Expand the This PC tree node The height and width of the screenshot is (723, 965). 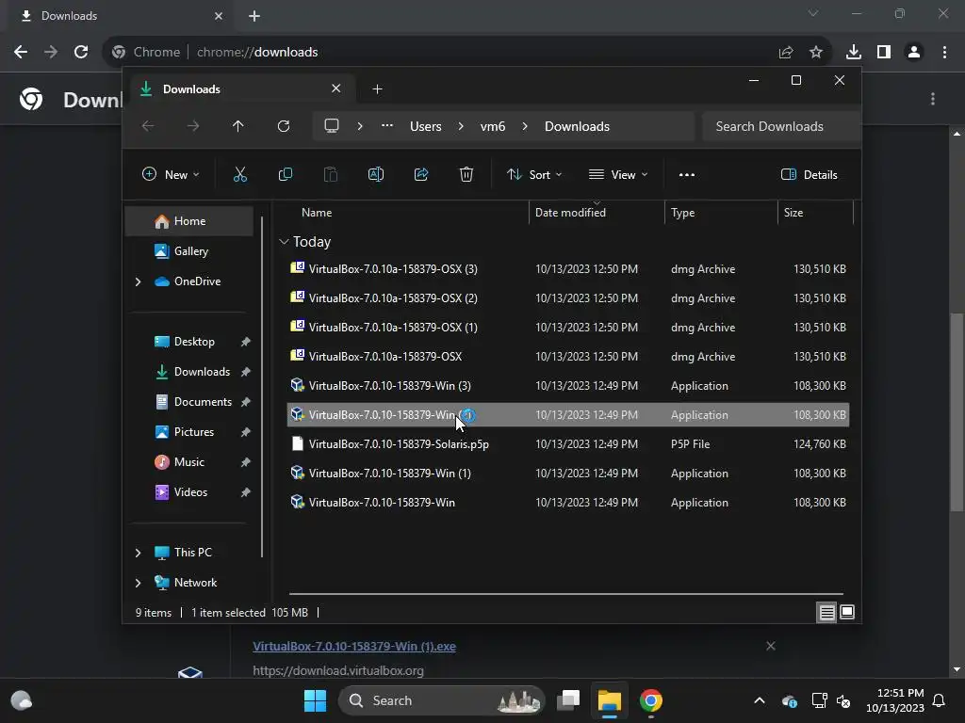(x=138, y=553)
